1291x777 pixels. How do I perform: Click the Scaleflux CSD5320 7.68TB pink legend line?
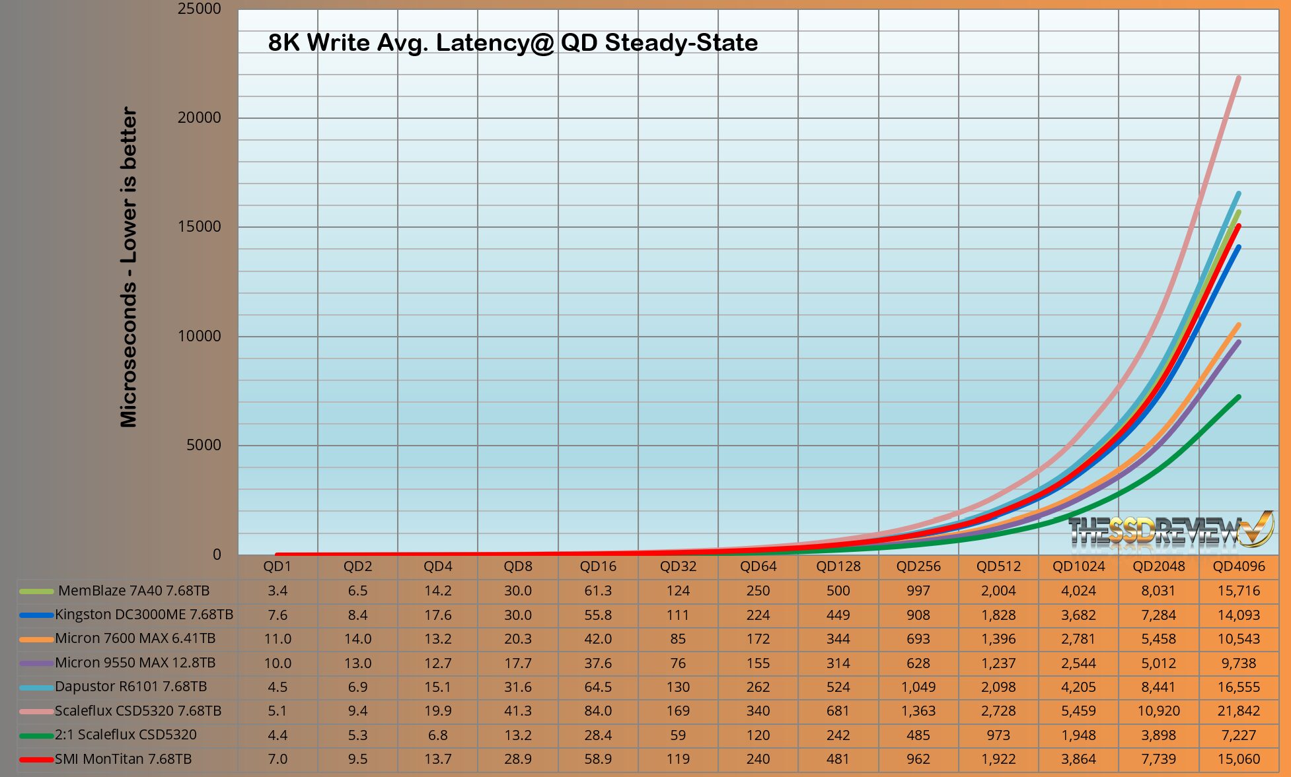click(x=36, y=712)
